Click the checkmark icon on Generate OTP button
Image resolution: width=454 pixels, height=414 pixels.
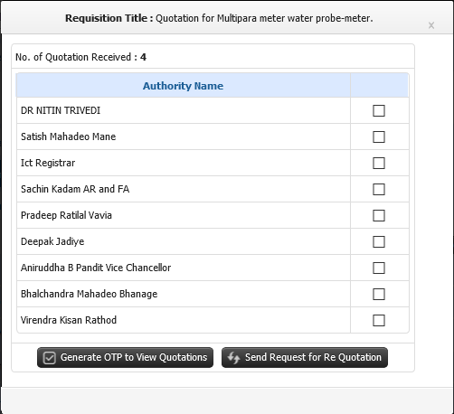49,358
